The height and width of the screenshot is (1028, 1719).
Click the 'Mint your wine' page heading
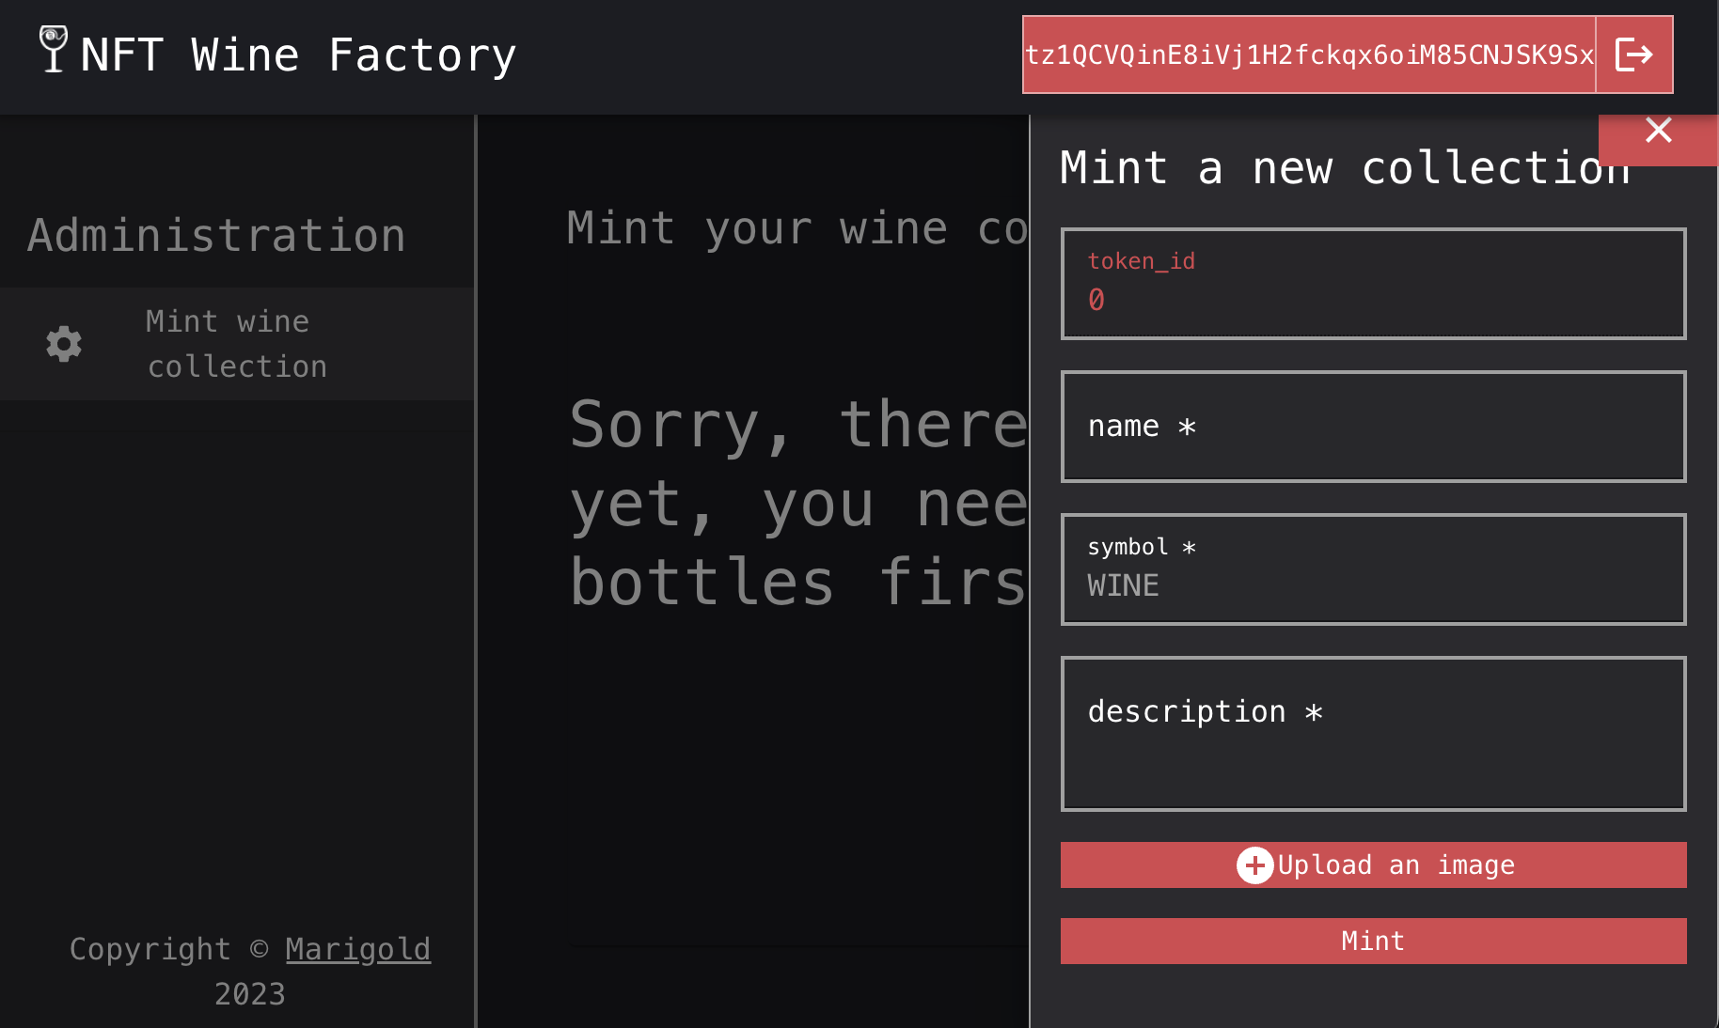[797, 228]
